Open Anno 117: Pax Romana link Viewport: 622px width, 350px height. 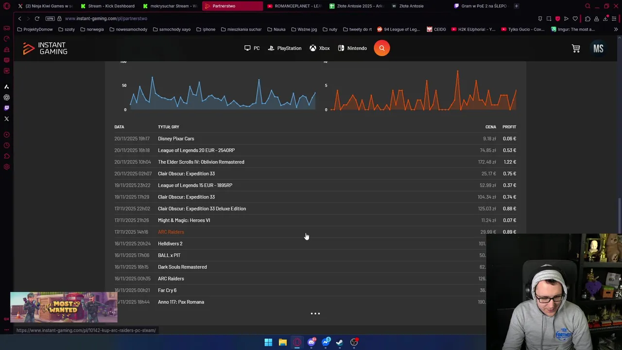(x=181, y=302)
